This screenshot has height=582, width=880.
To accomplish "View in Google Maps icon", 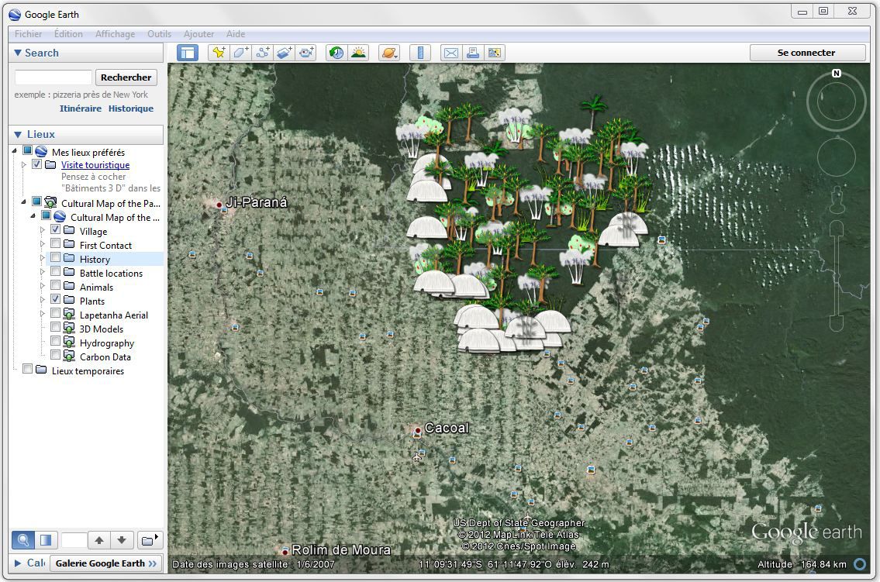I will point(495,53).
